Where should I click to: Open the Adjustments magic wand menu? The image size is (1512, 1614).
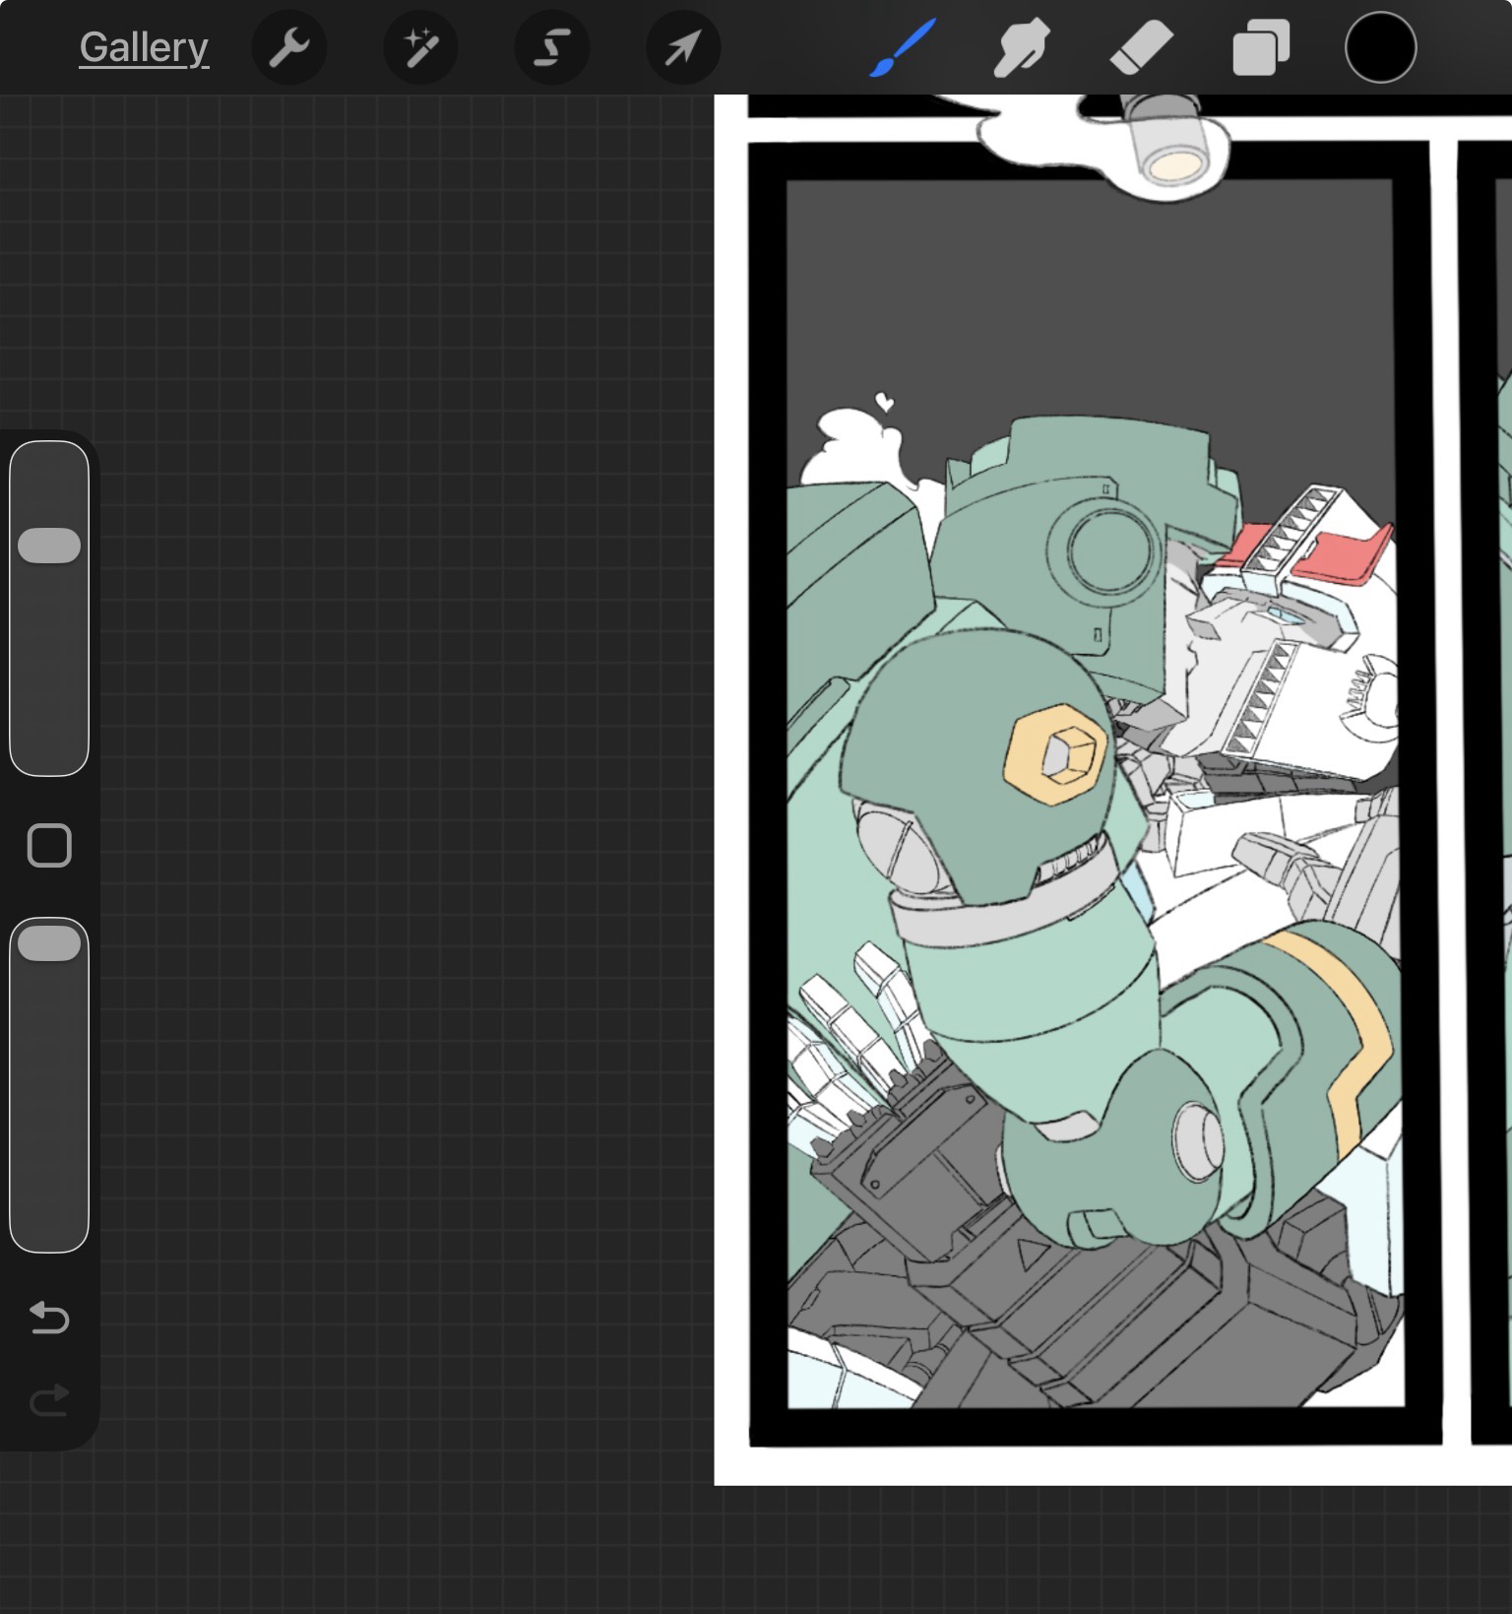[420, 47]
